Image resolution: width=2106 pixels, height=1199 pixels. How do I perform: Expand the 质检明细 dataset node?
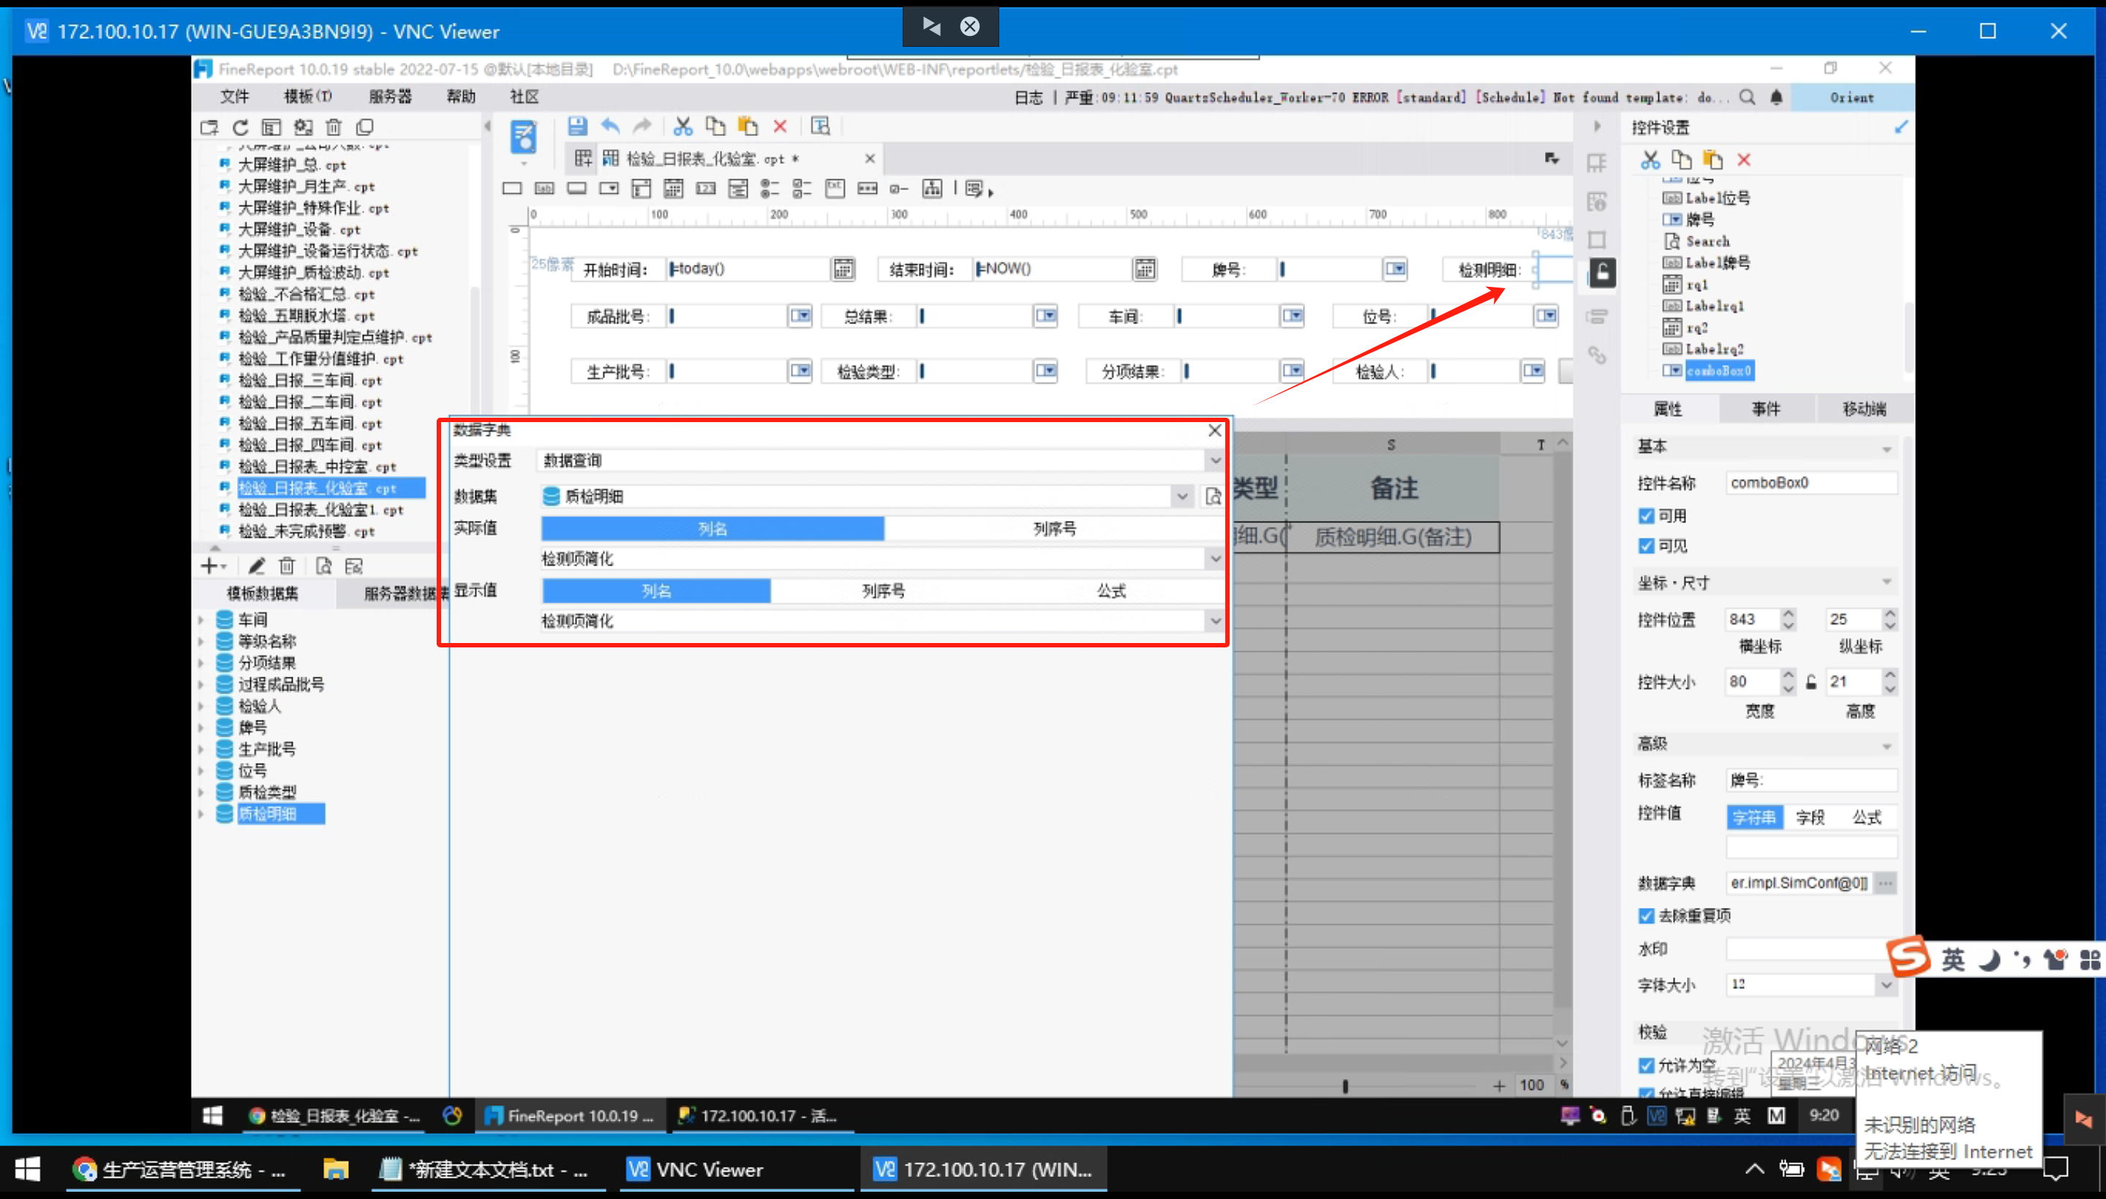click(x=201, y=813)
